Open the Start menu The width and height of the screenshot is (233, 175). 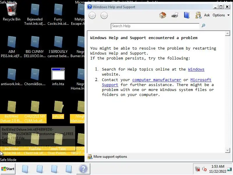(8, 169)
